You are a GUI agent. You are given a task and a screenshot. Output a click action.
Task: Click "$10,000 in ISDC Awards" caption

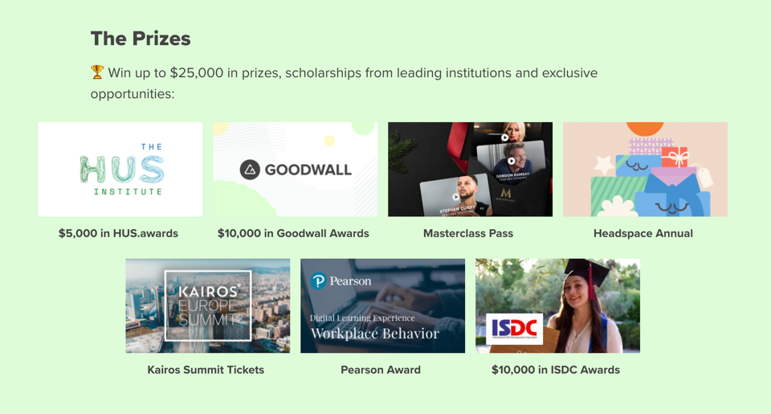pyautogui.click(x=556, y=370)
